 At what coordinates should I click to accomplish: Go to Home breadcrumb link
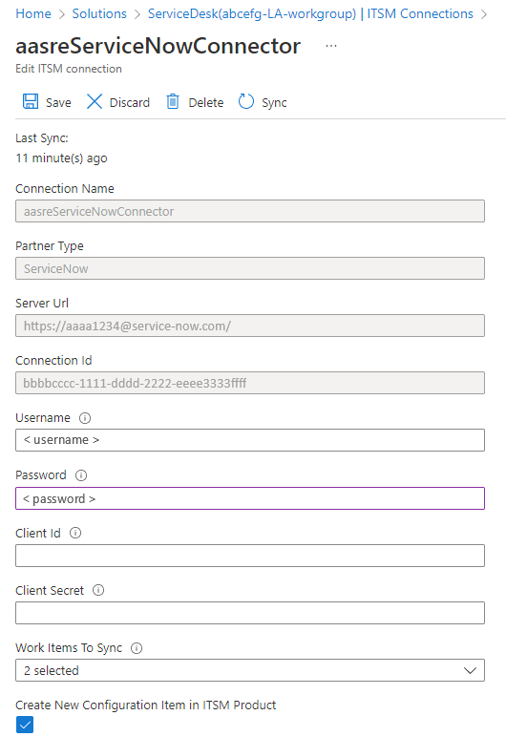point(33,13)
